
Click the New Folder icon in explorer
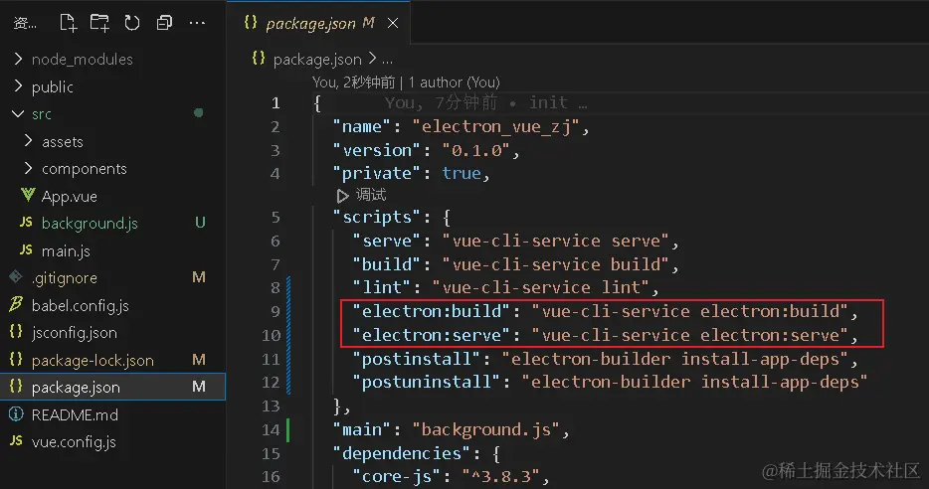99,23
